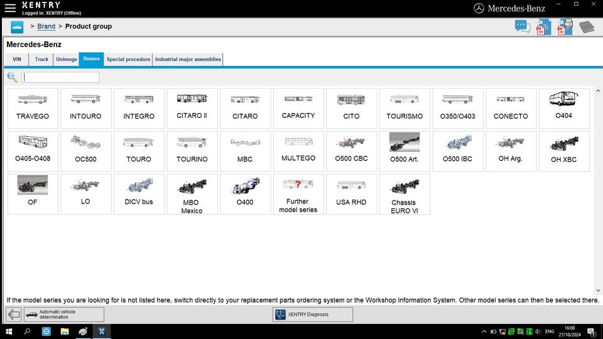Screen dimensions: 603x339
Task: Click the Brand breadcrumb link
Action: click(46, 26)
